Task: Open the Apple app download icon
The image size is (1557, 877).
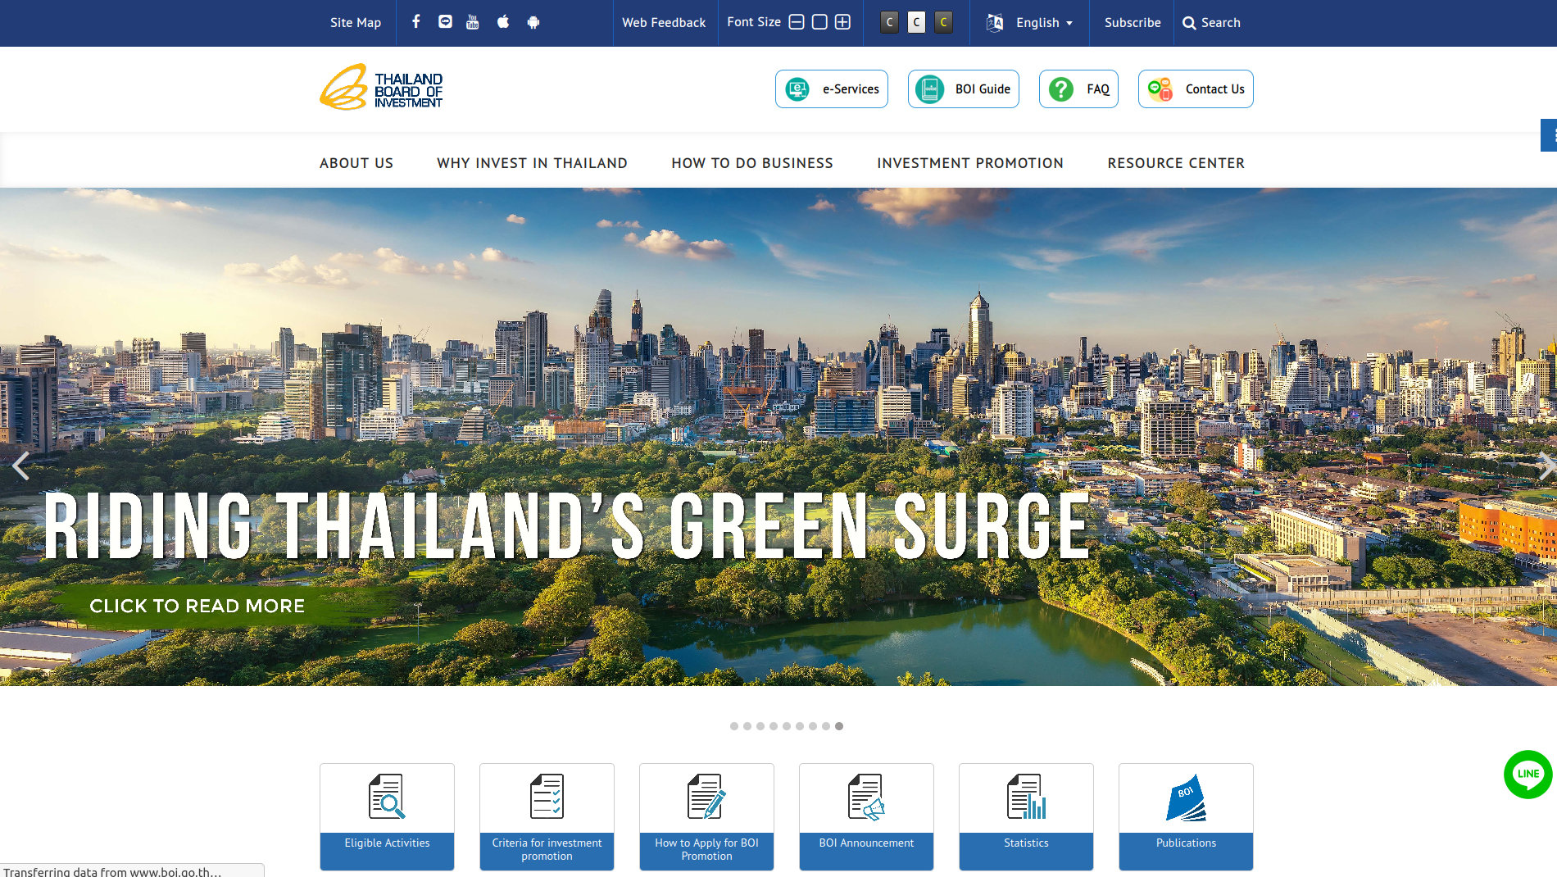Action: (503, 22)
